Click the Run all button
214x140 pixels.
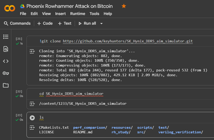click(x=87, y=23)
